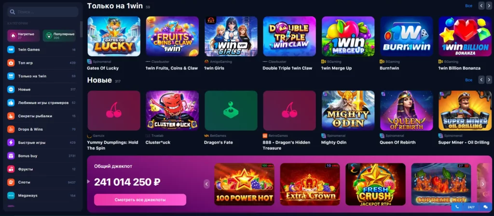Open the Gates Of Lucky game thumbnail
The image size is (494, 216).
(114, 37)
